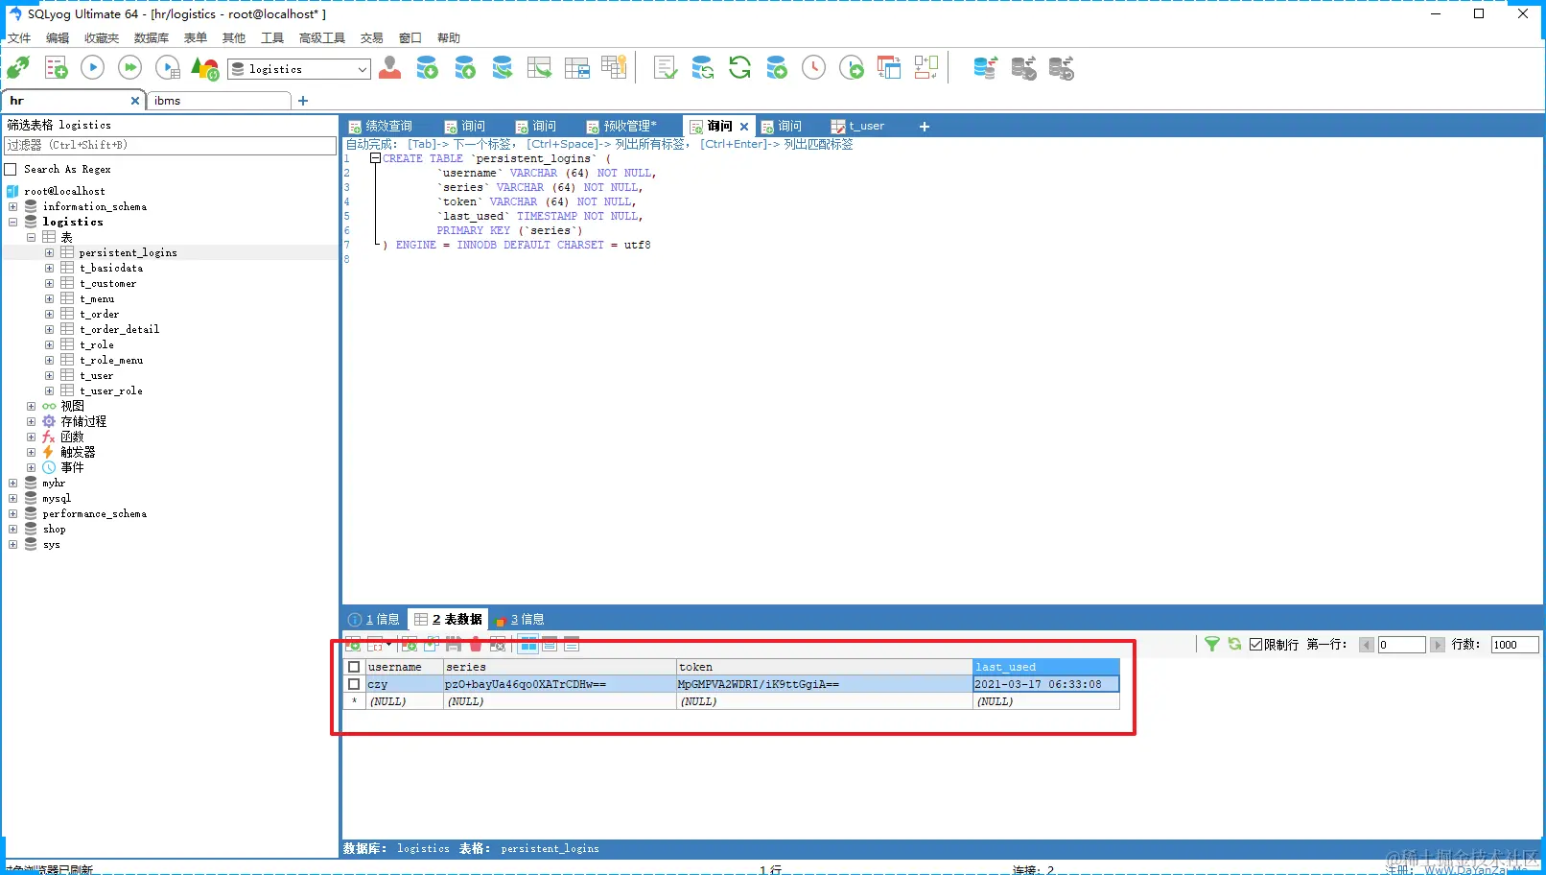Screen dimensions: 1546x875
Task: Check the row checkbox for czy
Action: [x=354, y=684]
